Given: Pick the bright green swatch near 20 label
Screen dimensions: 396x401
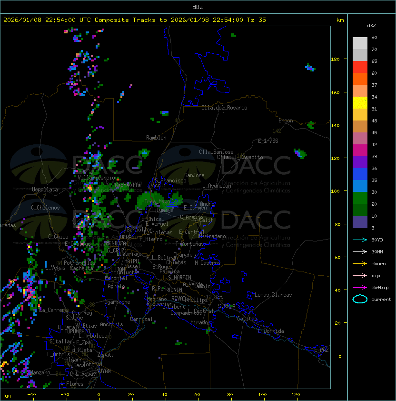Looking at the screenshot, I should pyautogui.click(x=360, y=198).
